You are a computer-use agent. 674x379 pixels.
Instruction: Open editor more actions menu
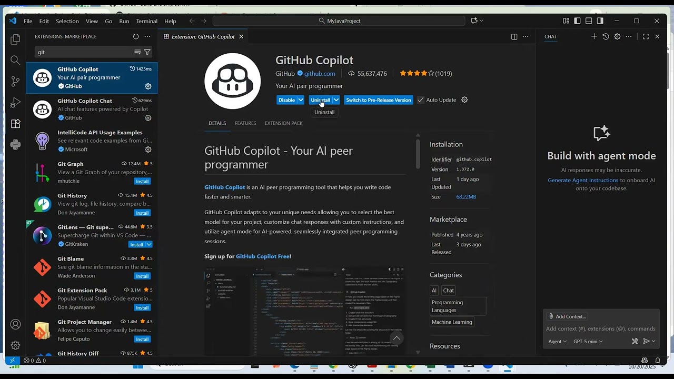pyautogui.click(x=526, y=36)
